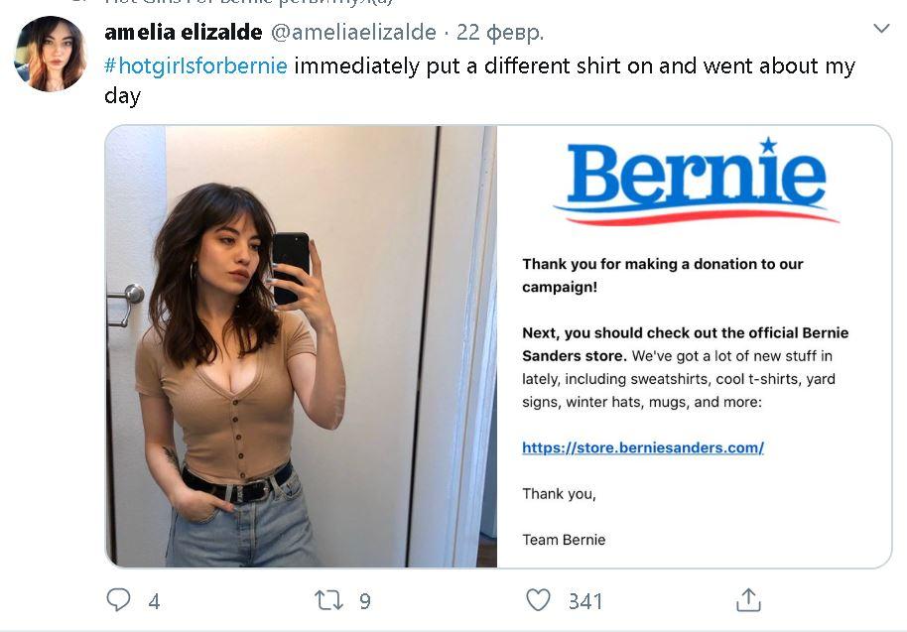Expand the tweet options chevron menu
Viewport: 907px width, 632px height.
pyautogui.click(x=880, y=29)
